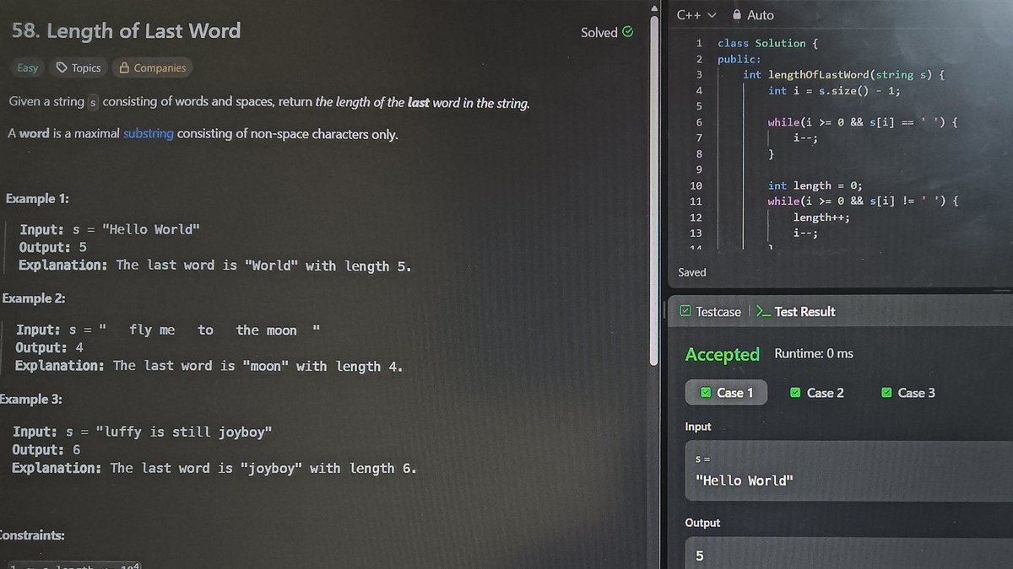Click the Easy difficulty badge
This screenshot has height=569, width=1013.
pyautogui.click(x=26, y=67)
